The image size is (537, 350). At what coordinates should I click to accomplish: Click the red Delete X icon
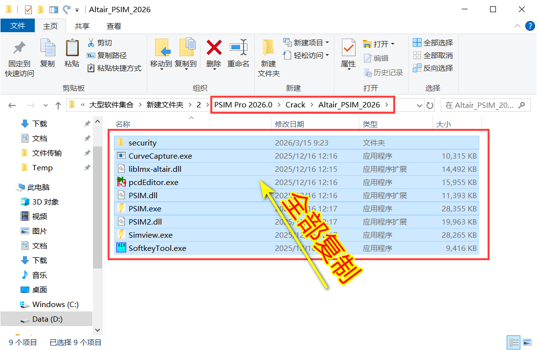(214, 47)
